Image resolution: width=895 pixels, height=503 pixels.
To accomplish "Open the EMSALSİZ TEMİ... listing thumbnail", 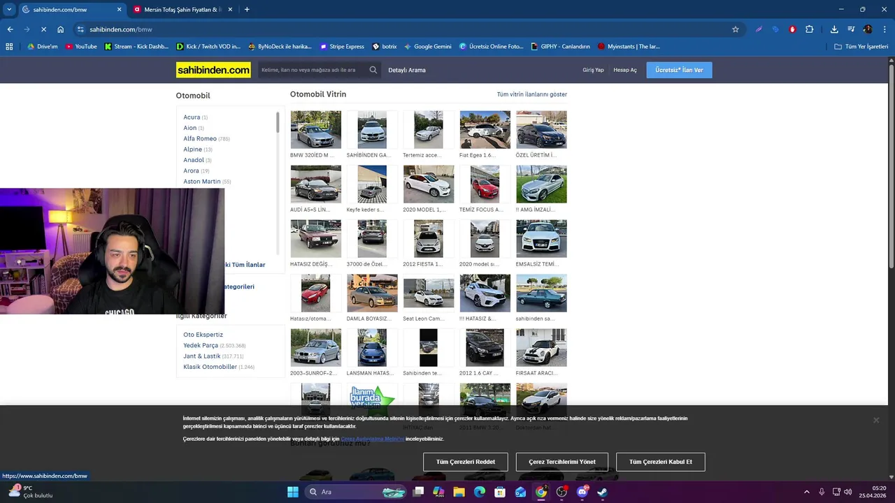I will click(542, 238).
